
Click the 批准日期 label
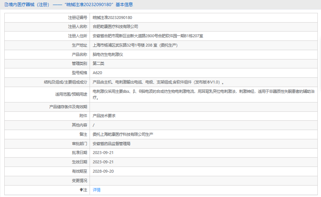80,153
